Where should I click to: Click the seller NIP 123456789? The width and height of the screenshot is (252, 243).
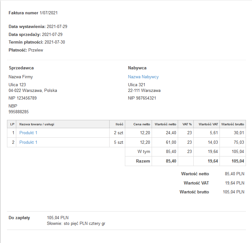coord(23,98)
